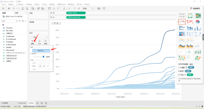The width and height of the screenshot is (204, 109).
Task: Click the presentation mode icon
Action: tap(104, 9)
